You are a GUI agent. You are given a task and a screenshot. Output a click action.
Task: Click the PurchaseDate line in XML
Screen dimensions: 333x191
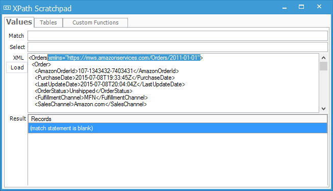(105, 78)
